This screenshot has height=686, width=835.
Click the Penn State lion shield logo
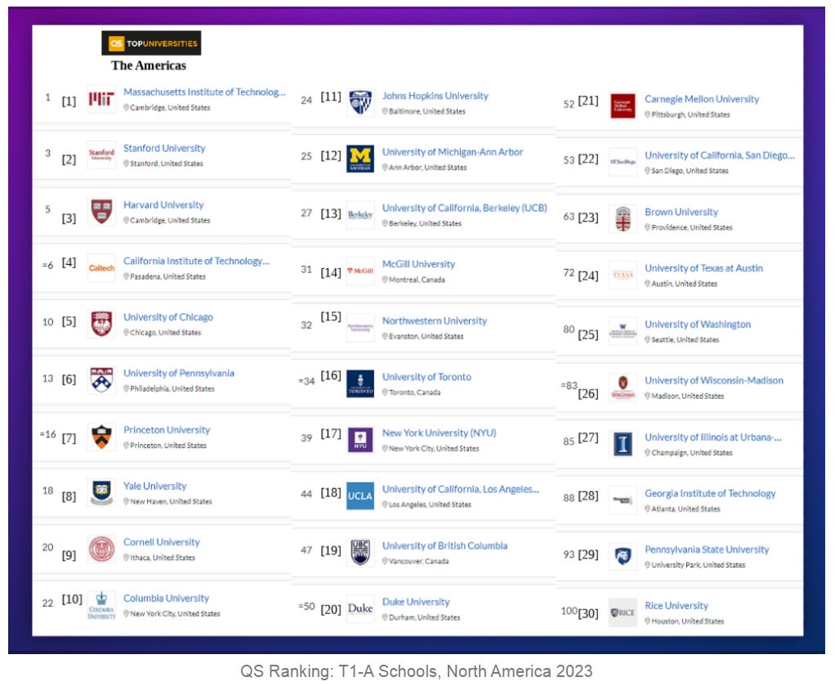click(x=623, y=557)
